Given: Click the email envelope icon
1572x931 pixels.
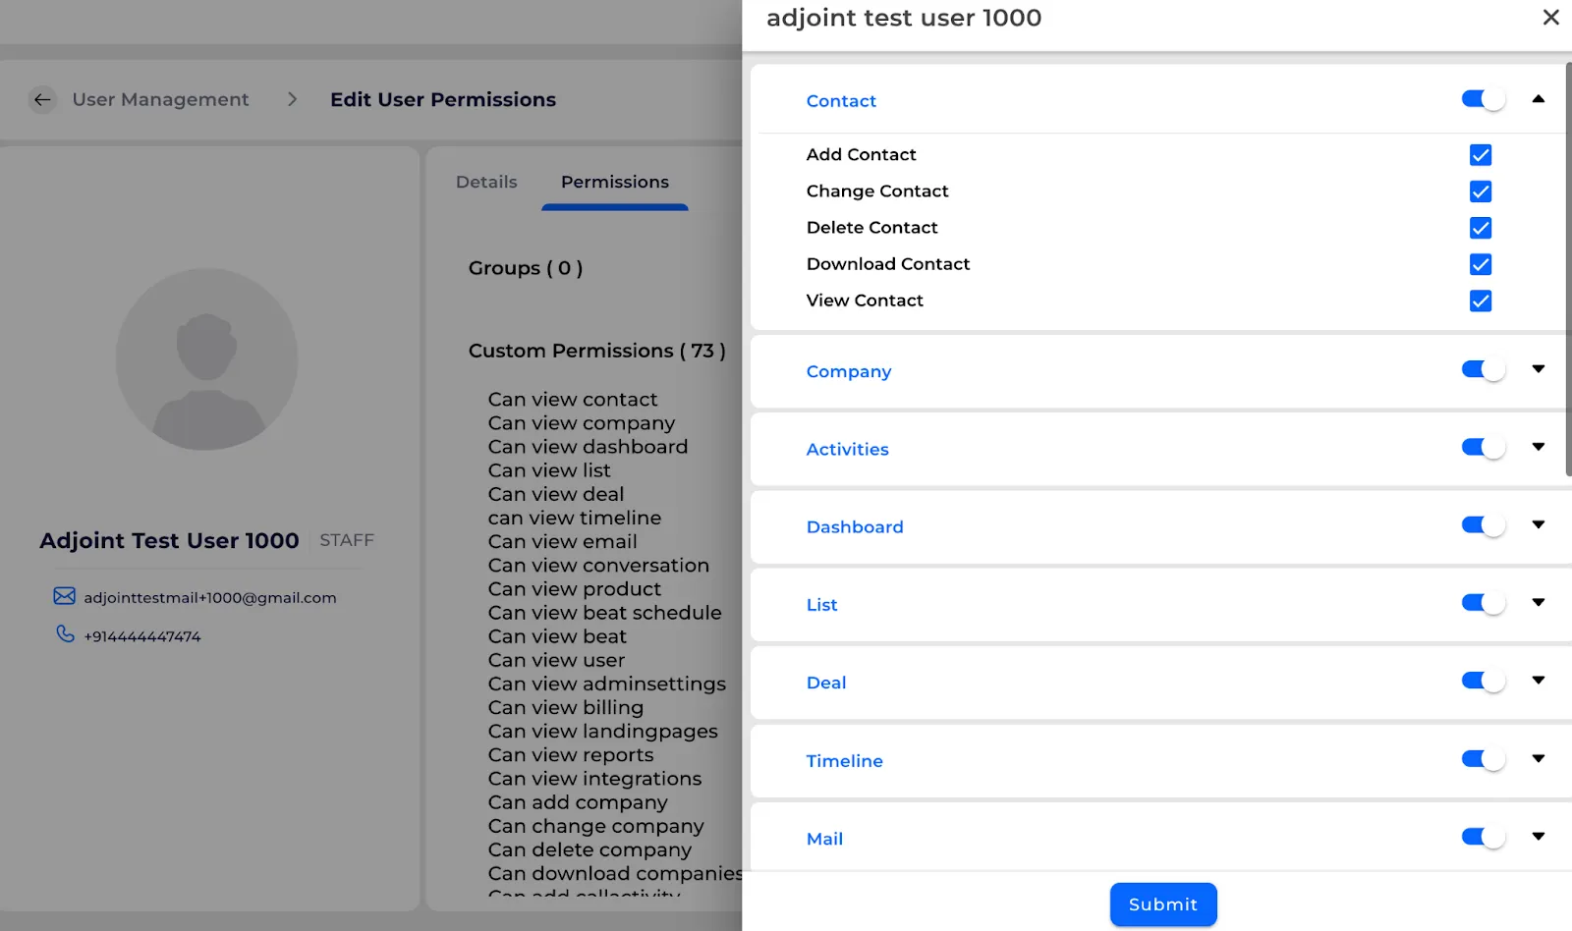Looking at the screenshot, I should 64,596.
